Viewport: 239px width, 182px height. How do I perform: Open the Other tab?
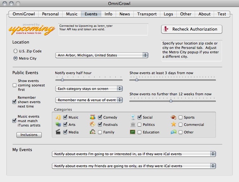(x=186, y=14)
